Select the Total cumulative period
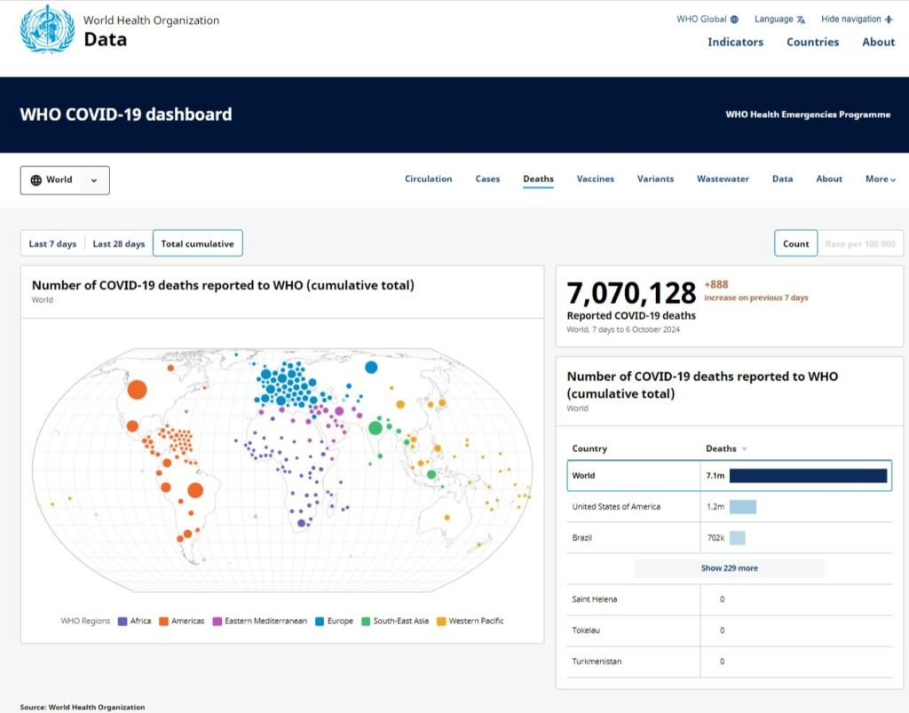The width and height of the screenshot is (909, 713). click(198, 243)
